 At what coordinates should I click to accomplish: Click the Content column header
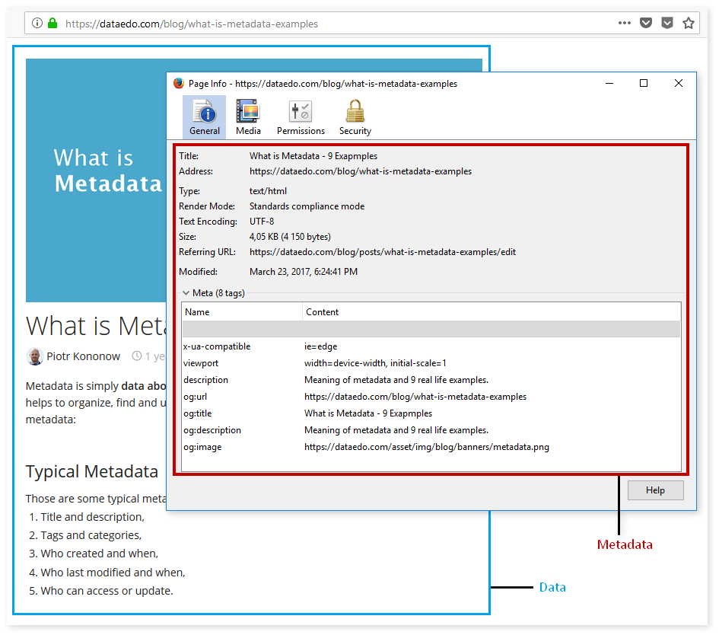pyautogui.click(x=491, y=312)
